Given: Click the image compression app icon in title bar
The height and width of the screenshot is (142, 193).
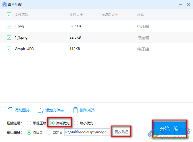Looking at the screenshot, I should click(x=5, y=5).
